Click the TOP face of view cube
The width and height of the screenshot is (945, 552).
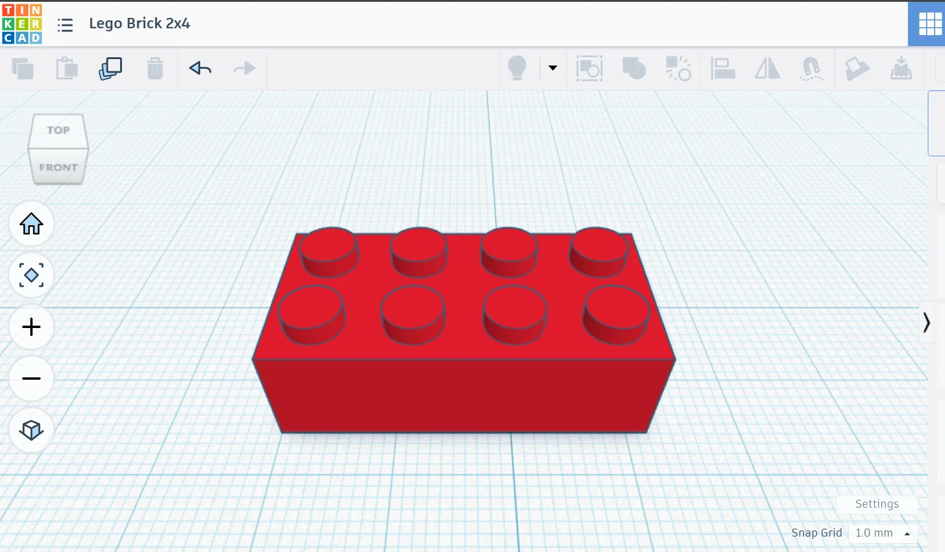coord(59,130)
